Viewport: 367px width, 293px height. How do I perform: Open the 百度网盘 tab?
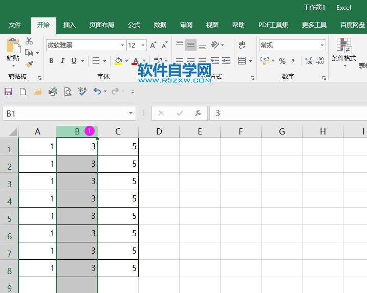(x=353, y=25)
